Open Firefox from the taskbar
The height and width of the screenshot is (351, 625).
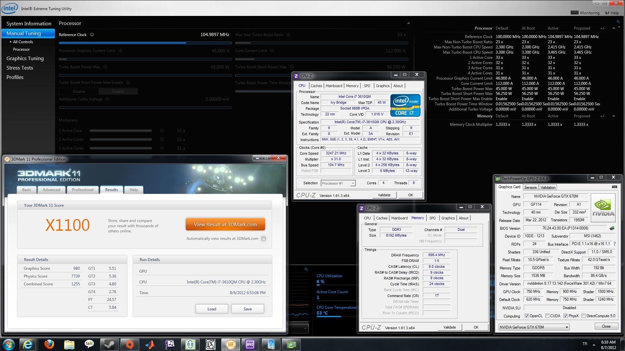[x=49, y=344]
